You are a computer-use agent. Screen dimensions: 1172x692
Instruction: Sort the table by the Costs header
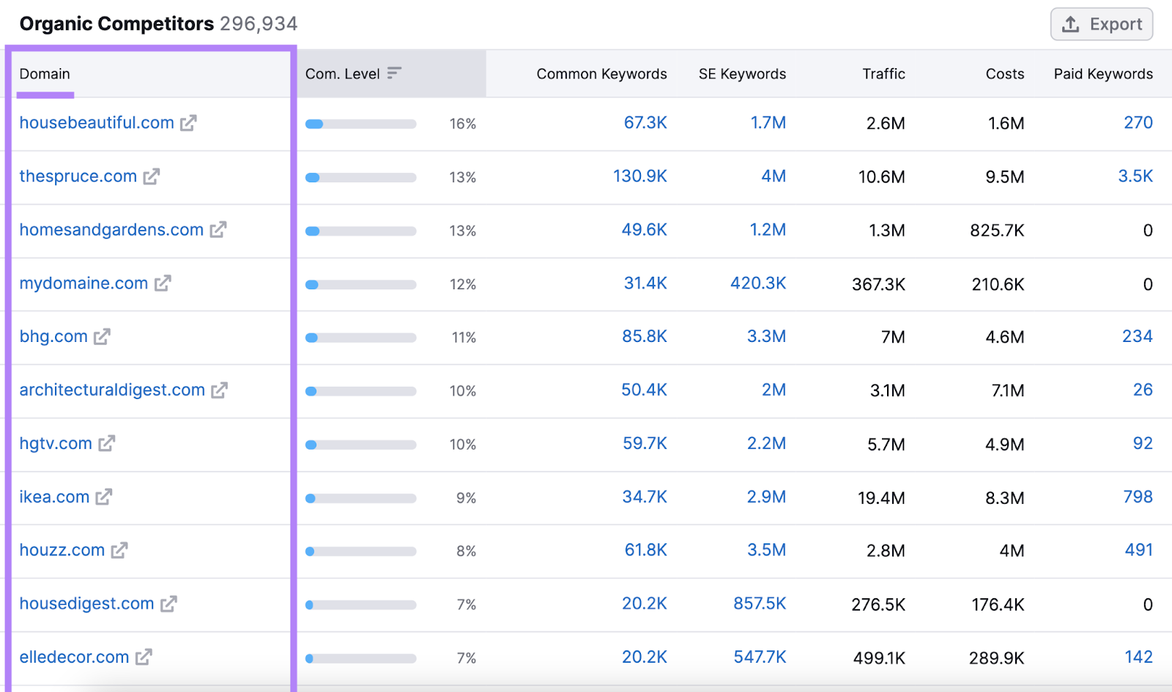coord(1004,73)
